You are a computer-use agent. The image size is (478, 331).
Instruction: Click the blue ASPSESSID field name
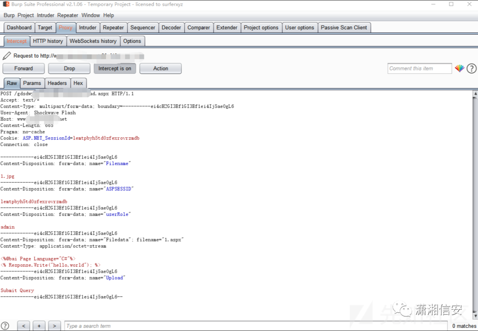click(x=119, y=189)
